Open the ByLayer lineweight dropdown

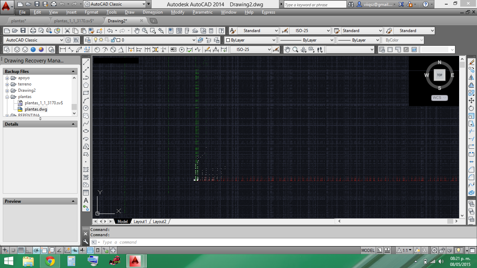tap(358, 40)
